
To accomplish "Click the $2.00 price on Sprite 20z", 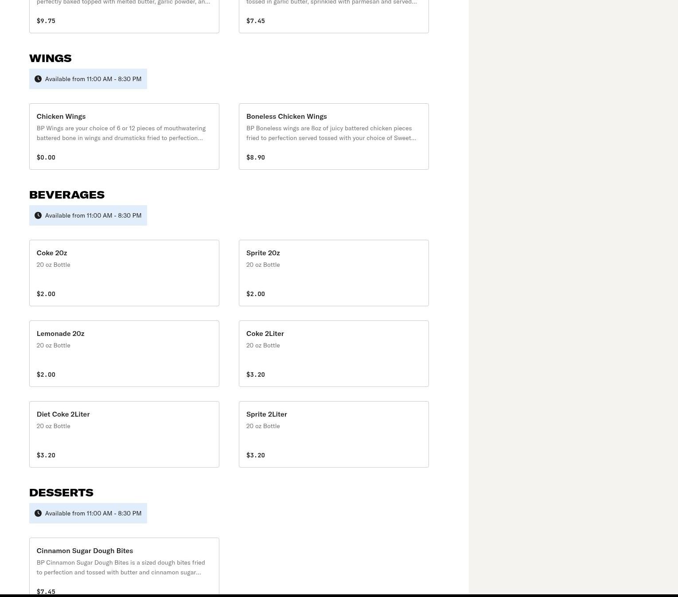I will pyautogui.click(x=256, y=294).
